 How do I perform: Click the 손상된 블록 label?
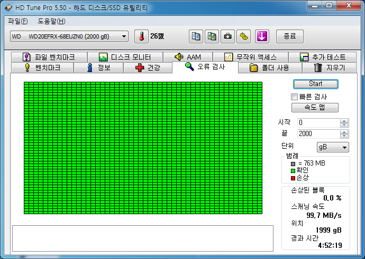pos(307,190)
